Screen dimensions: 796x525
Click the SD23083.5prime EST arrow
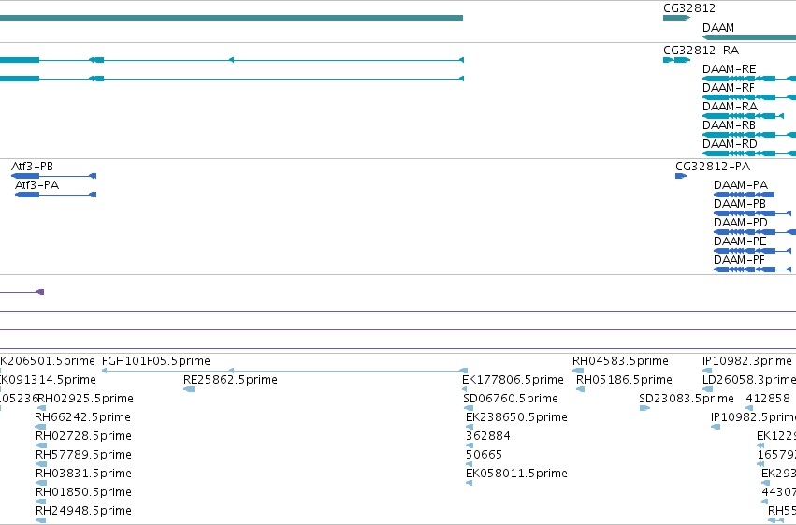point(644,408)
